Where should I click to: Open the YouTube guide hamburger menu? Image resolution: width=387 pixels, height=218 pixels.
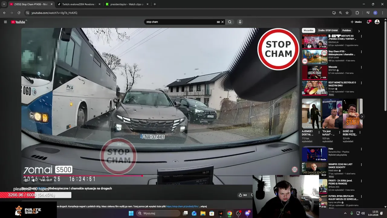click(x=5, y=22)
